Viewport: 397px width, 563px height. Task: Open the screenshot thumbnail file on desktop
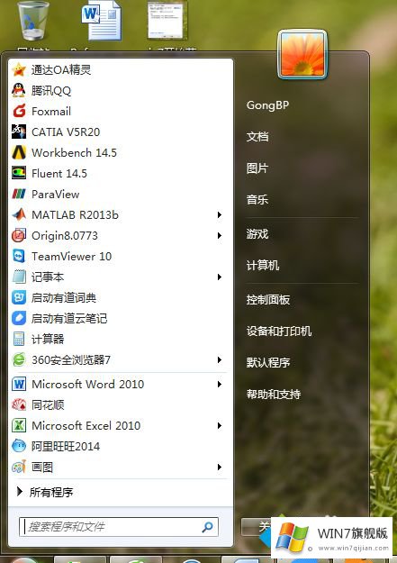pyautogui.click(x=167, y=20)
